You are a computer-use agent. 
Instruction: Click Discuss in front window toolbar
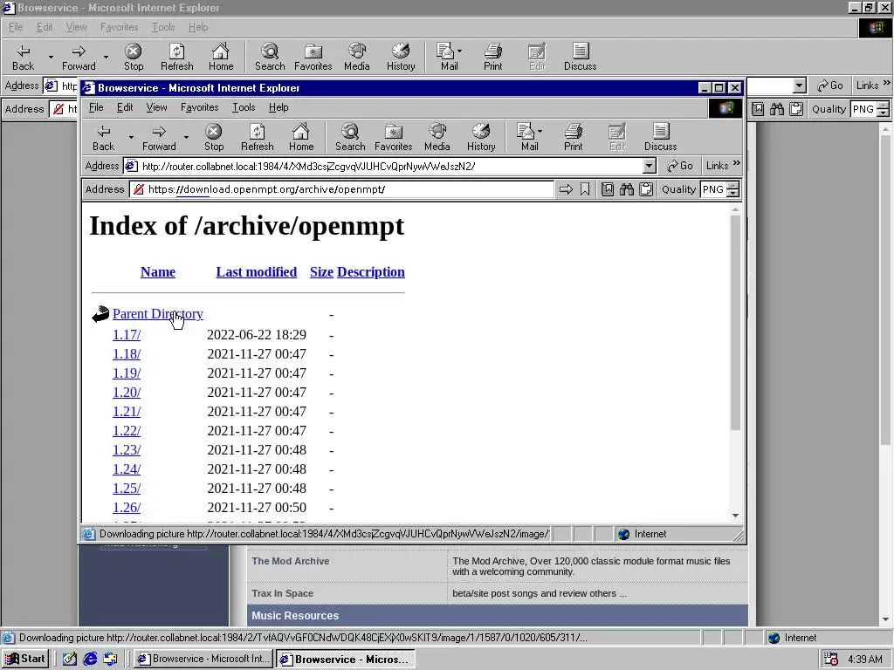(660, 137)
